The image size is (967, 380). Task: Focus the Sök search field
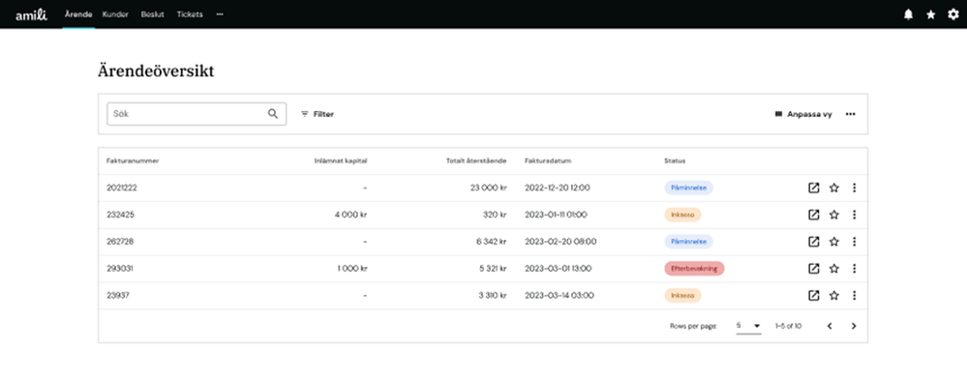[196, 114]
